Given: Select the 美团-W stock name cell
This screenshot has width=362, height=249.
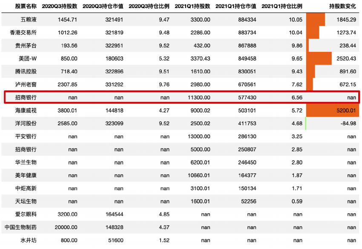Looking at the screenshot, I should click(x=28, y=59).
